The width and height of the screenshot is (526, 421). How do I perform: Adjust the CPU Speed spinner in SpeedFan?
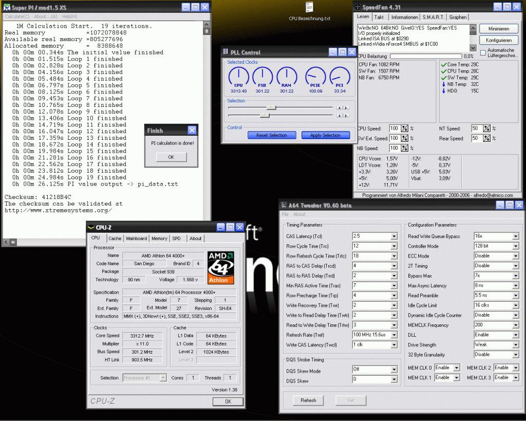(x=405, y=128)
